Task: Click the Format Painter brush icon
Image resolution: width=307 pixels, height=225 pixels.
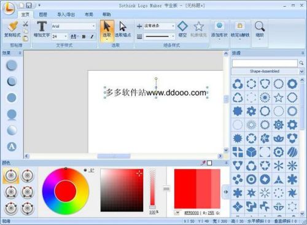Action: point(13,26)
